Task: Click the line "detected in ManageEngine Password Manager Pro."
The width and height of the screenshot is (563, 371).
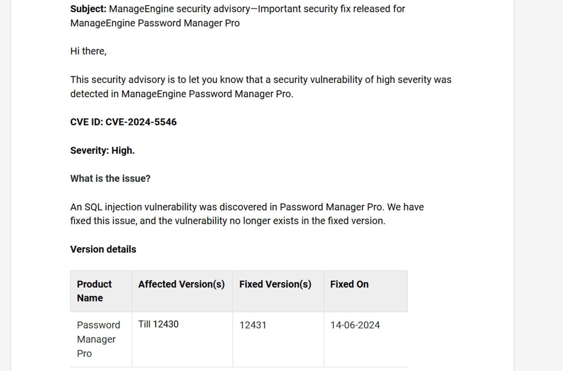Action: click(181, 94)
